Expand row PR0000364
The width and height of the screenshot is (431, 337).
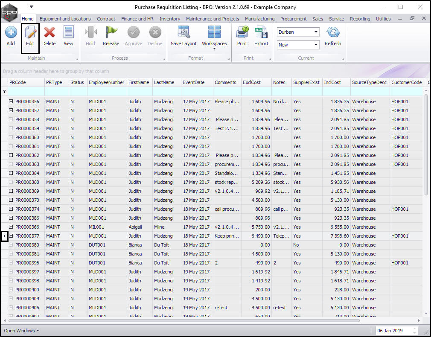(11, 173)
